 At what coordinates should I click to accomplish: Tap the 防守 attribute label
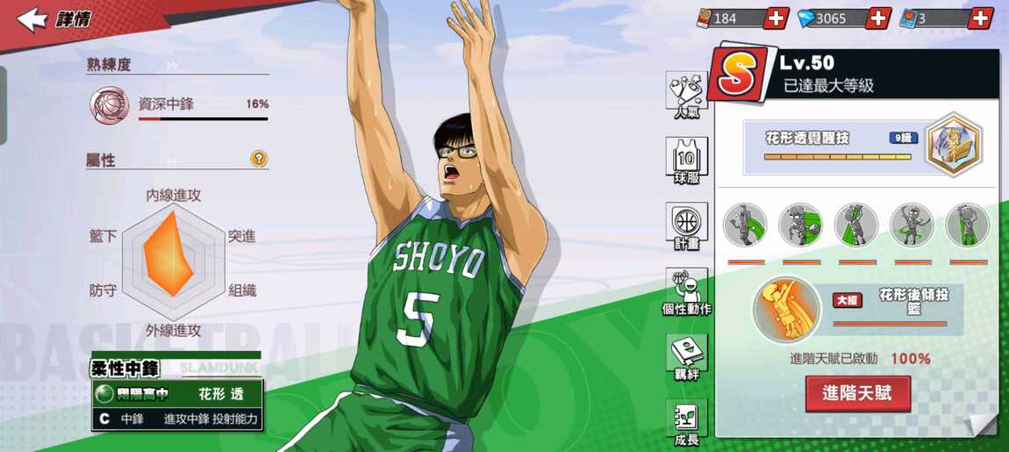[x=103, y=291]
